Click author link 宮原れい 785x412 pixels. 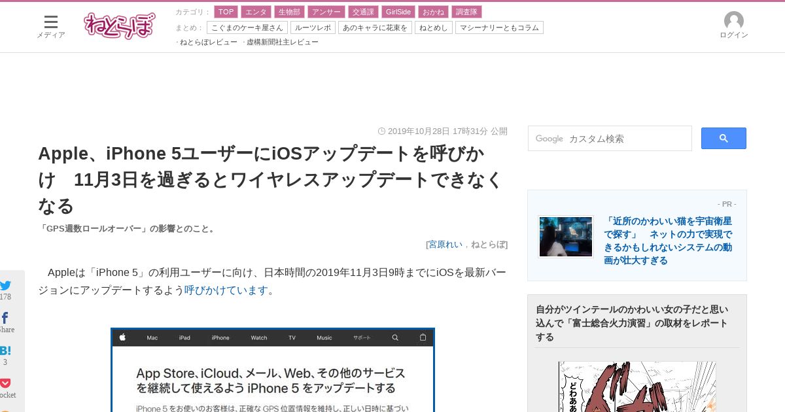point(445,245)
